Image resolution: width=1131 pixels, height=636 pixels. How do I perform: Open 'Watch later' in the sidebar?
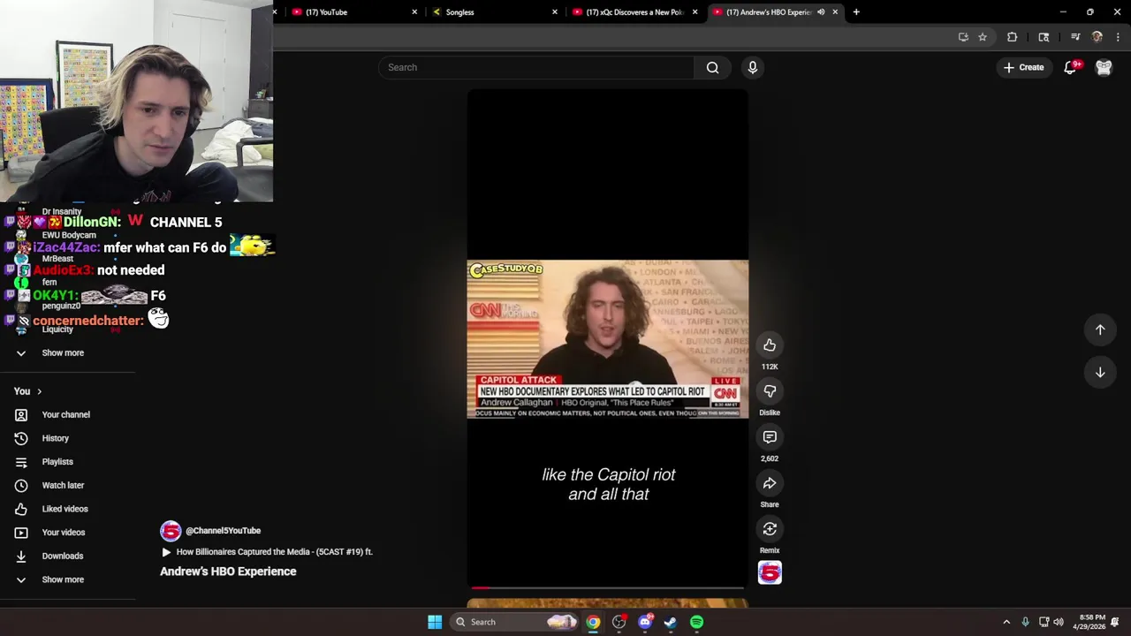63,486
